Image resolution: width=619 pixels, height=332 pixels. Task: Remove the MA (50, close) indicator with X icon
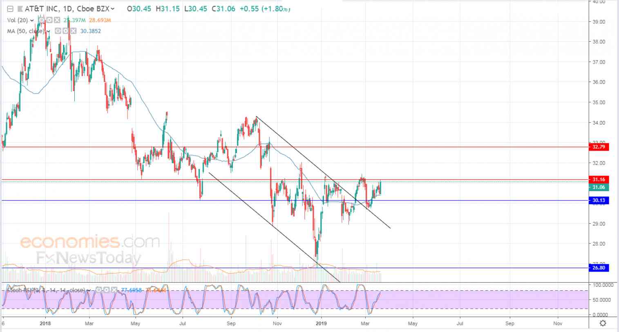(x=73, y=31)
